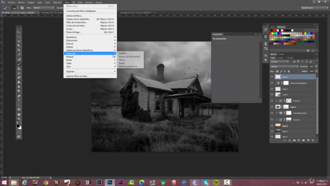330x186 pixels.
Task: Click the new group folder icon
Action: tap(304, 141)
